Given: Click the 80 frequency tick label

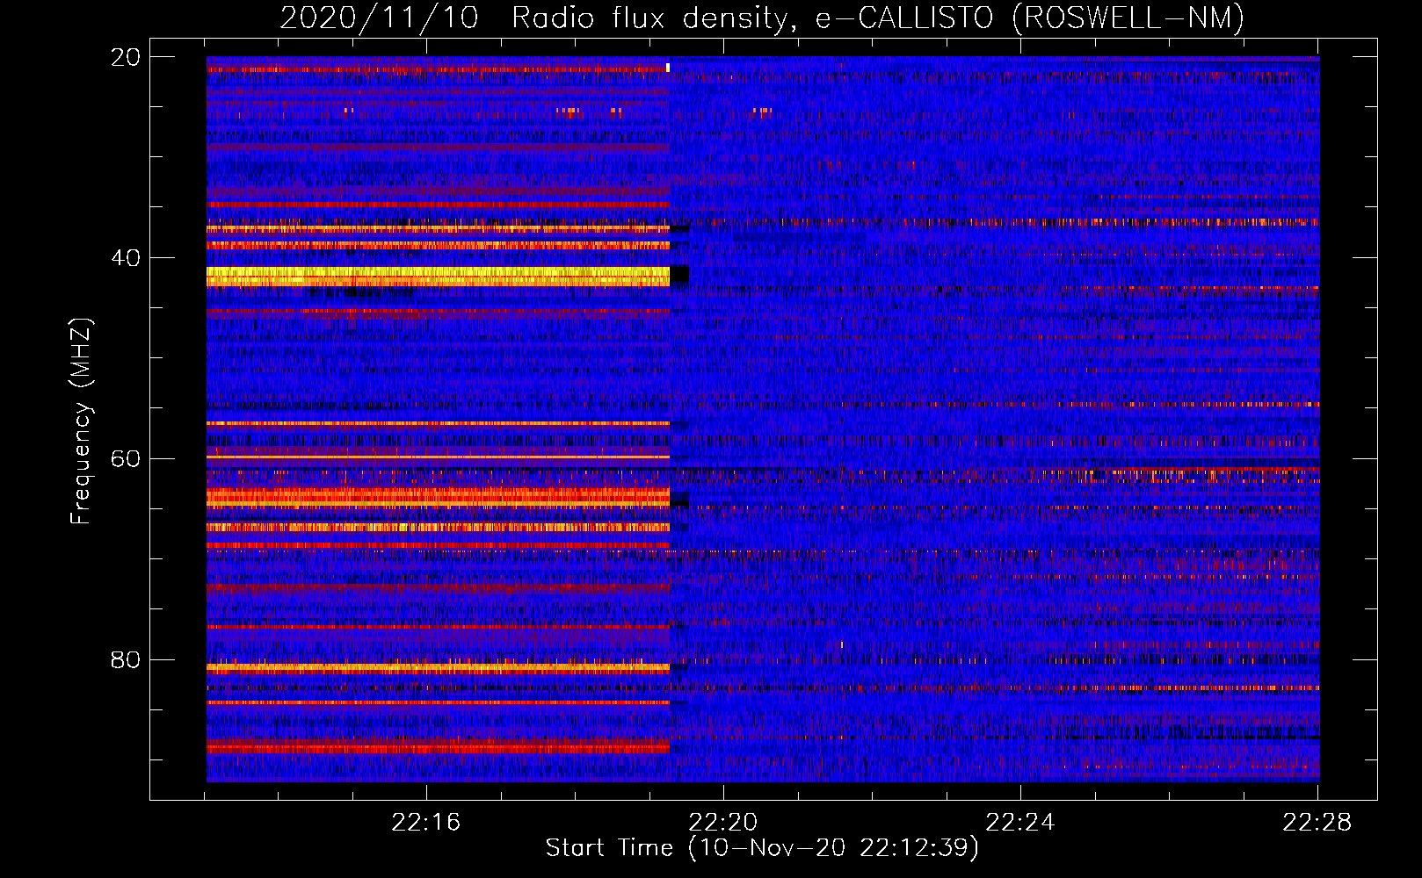Looking at the screenshot, I should tap(126, 660).
